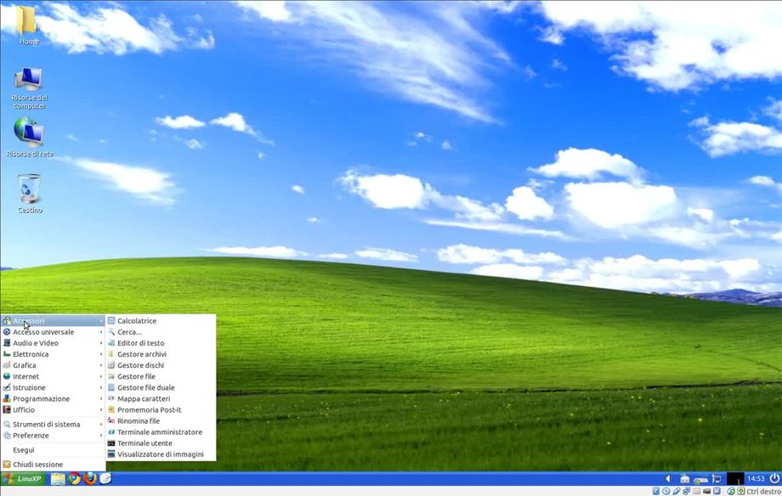Viewport: 782px width, 496px height.
Task: Click the LinuXP start button
Action: [x=23, y=478]
